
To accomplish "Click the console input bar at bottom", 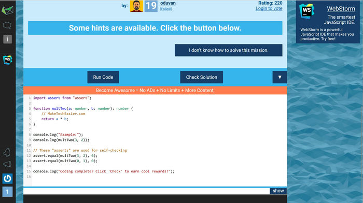I will point(146,191).
